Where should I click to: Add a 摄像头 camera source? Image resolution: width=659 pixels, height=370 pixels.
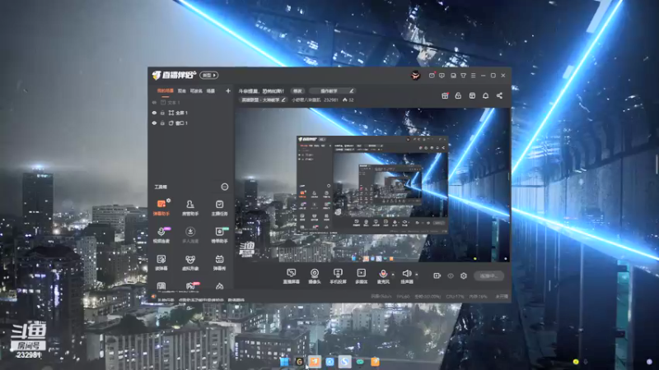315,276
